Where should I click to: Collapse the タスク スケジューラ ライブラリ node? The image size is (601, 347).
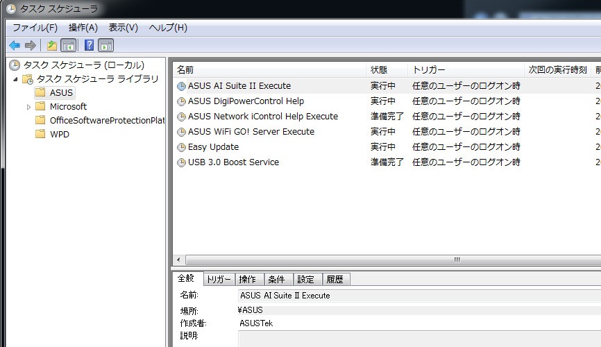15,79
